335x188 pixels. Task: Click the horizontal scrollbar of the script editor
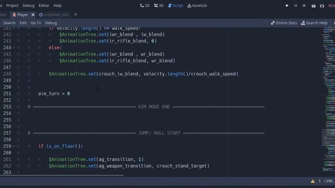62,175
